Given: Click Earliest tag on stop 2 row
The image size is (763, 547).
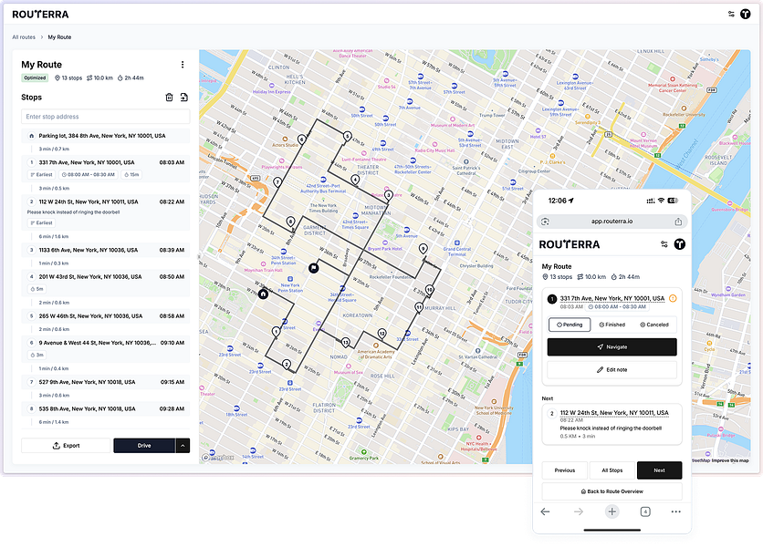Looking at the screenshot, I should 41,223.
